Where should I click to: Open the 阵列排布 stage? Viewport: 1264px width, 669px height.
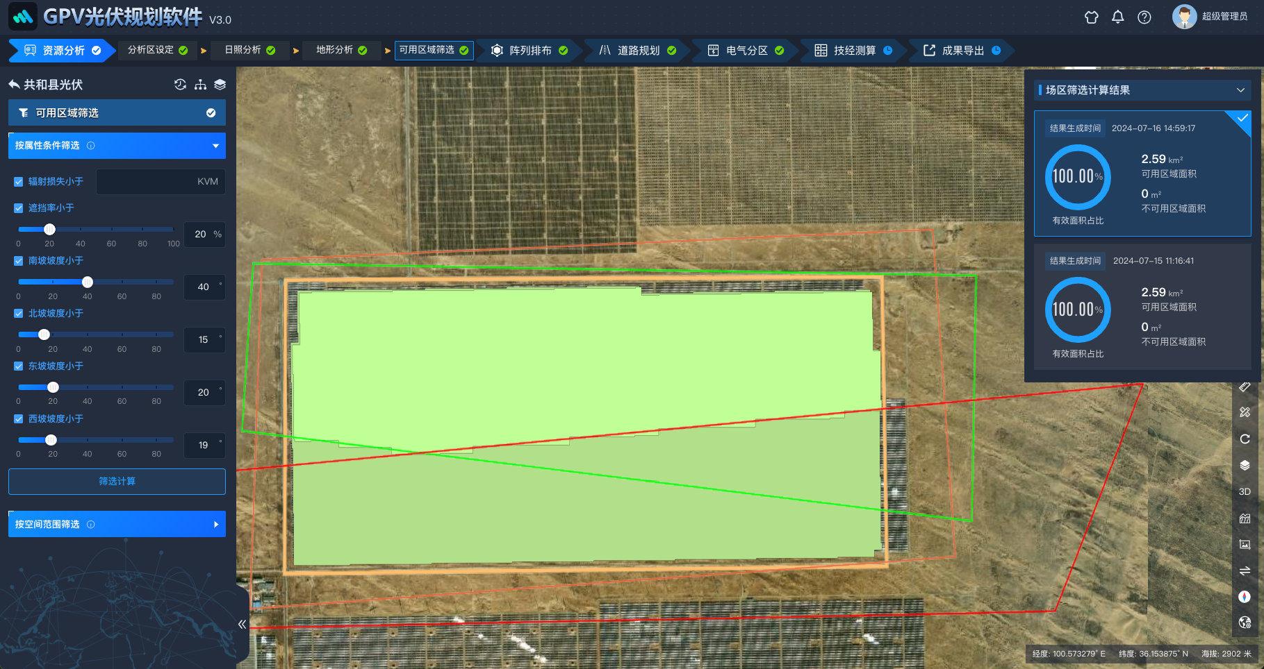tap(530, 50)
